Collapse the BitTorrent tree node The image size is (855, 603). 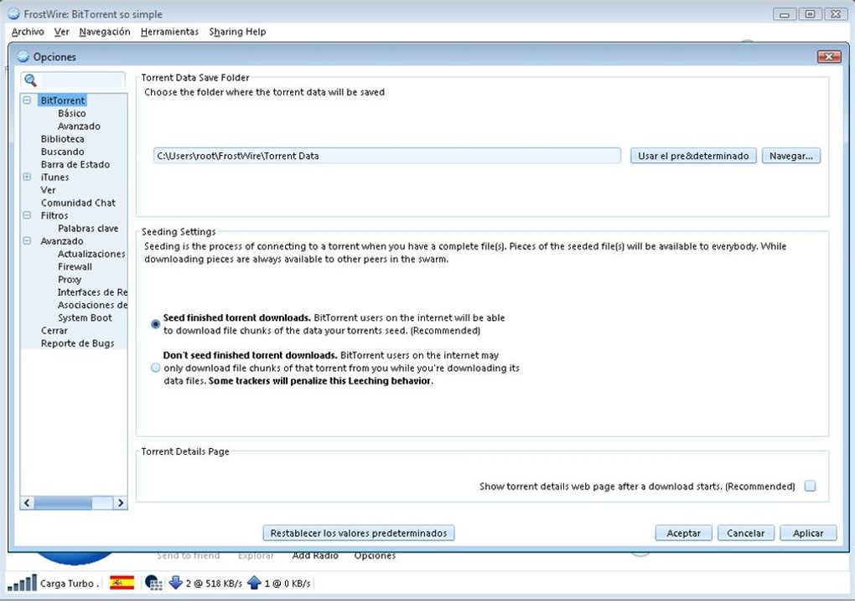(x=27, y=100)
